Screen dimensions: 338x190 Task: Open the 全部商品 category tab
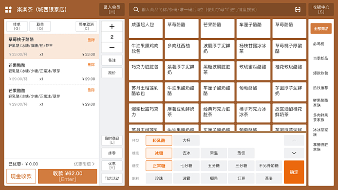(321, 29)
